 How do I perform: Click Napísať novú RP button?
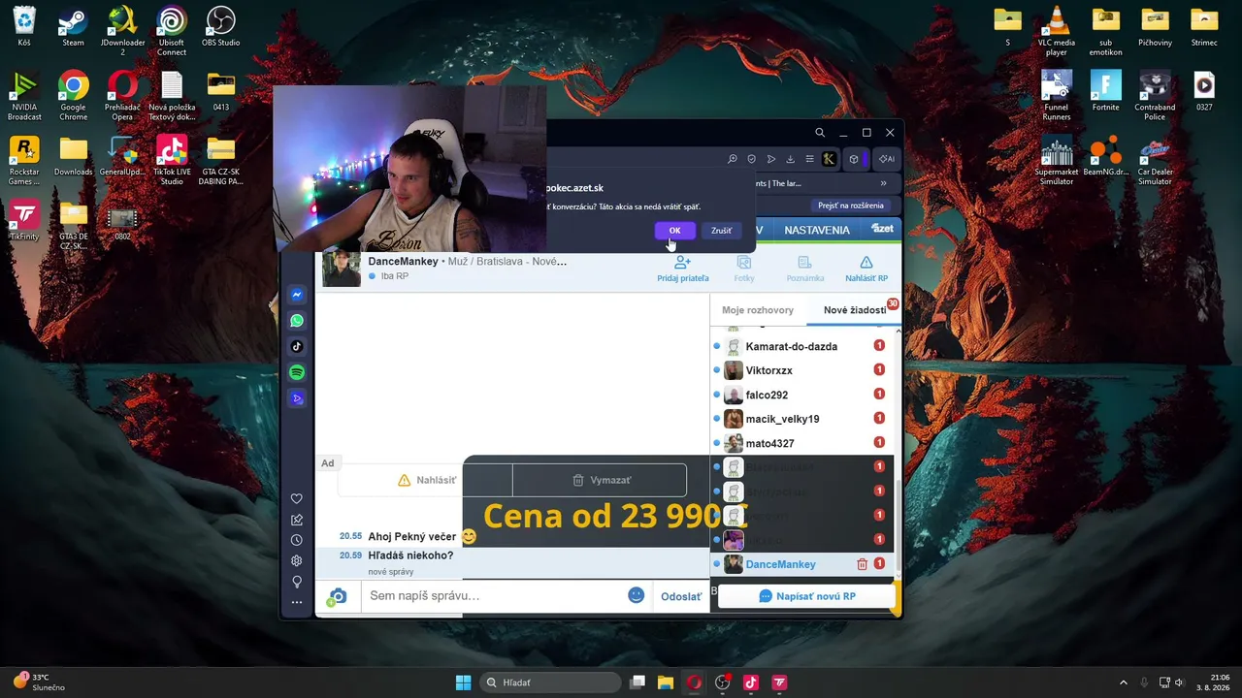(x=806, y=596)
